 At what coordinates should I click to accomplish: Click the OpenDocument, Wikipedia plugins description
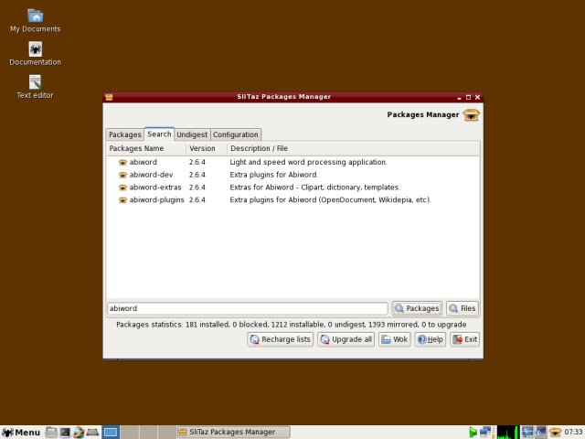click(x=330, y=200)
